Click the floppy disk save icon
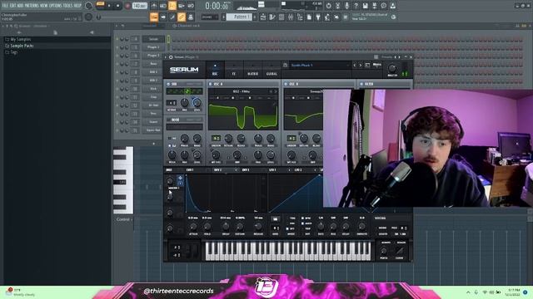533x299 pixels. click(365, 6)
